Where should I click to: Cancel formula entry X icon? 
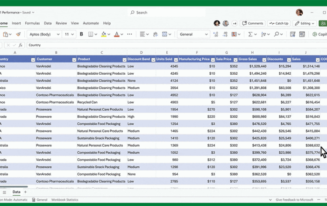coord(8,45)
